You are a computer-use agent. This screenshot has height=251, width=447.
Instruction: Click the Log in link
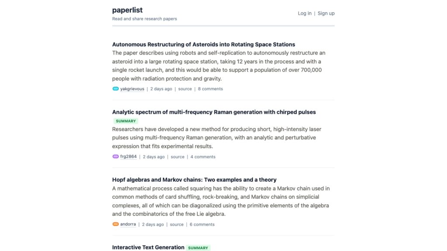[x=305, y=14]
